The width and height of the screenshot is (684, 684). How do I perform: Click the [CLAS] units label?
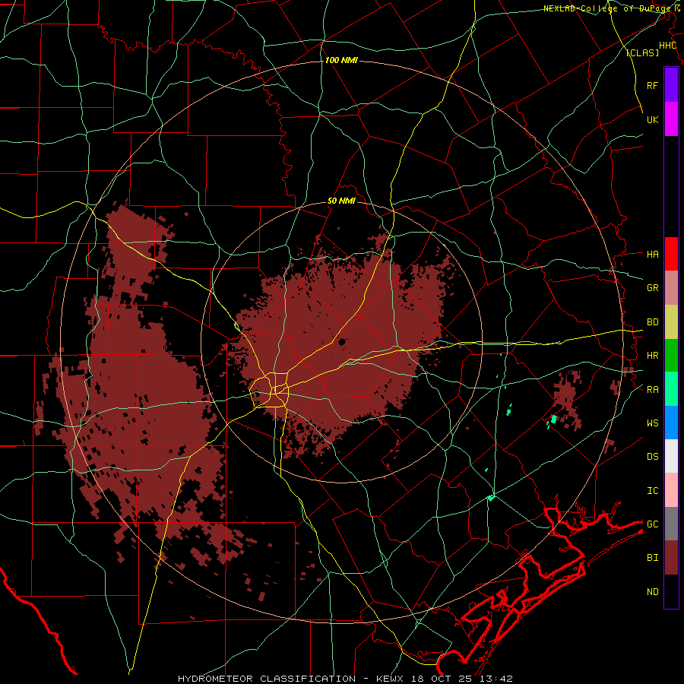642,52
